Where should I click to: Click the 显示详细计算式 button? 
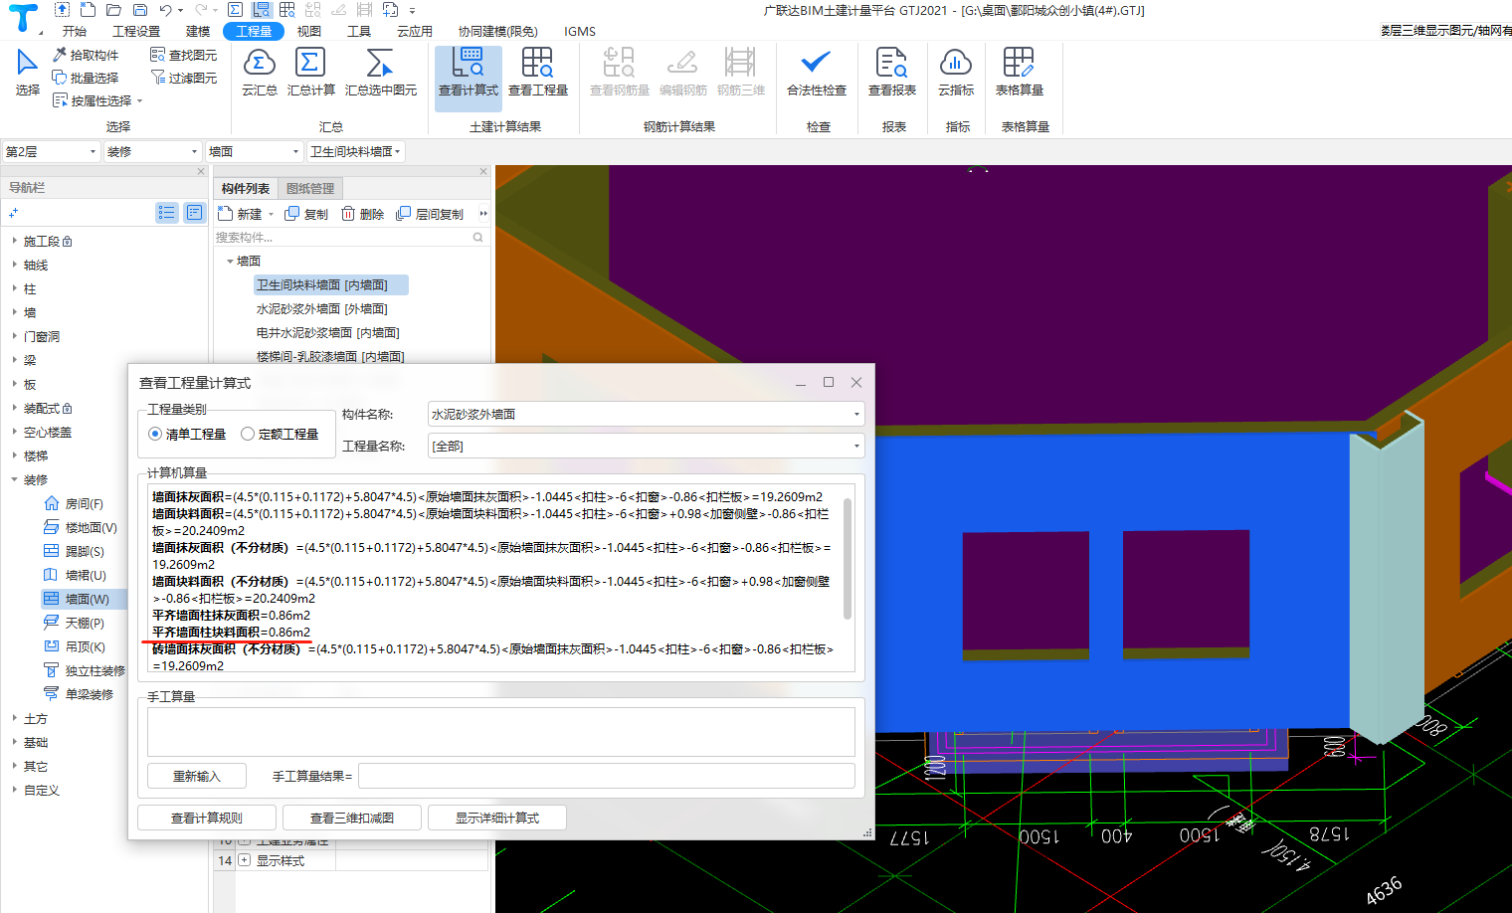click(x=497, y=819)
